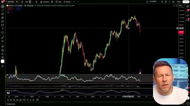Take a chart snapshot with camera icon

coord(173,2)
